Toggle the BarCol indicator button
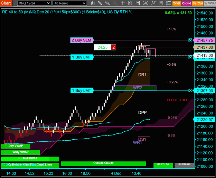The height and width of the screenshot is (178, 216). pos(197,3)
